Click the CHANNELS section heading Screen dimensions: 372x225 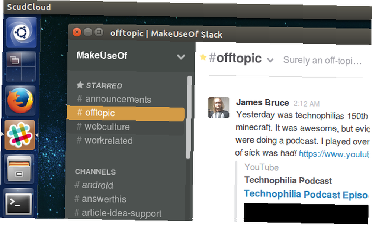[95, 172]
